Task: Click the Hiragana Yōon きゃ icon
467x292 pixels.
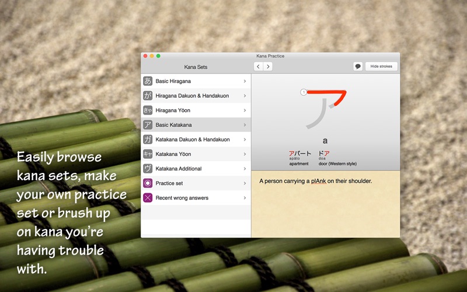Action: (148, 110)
